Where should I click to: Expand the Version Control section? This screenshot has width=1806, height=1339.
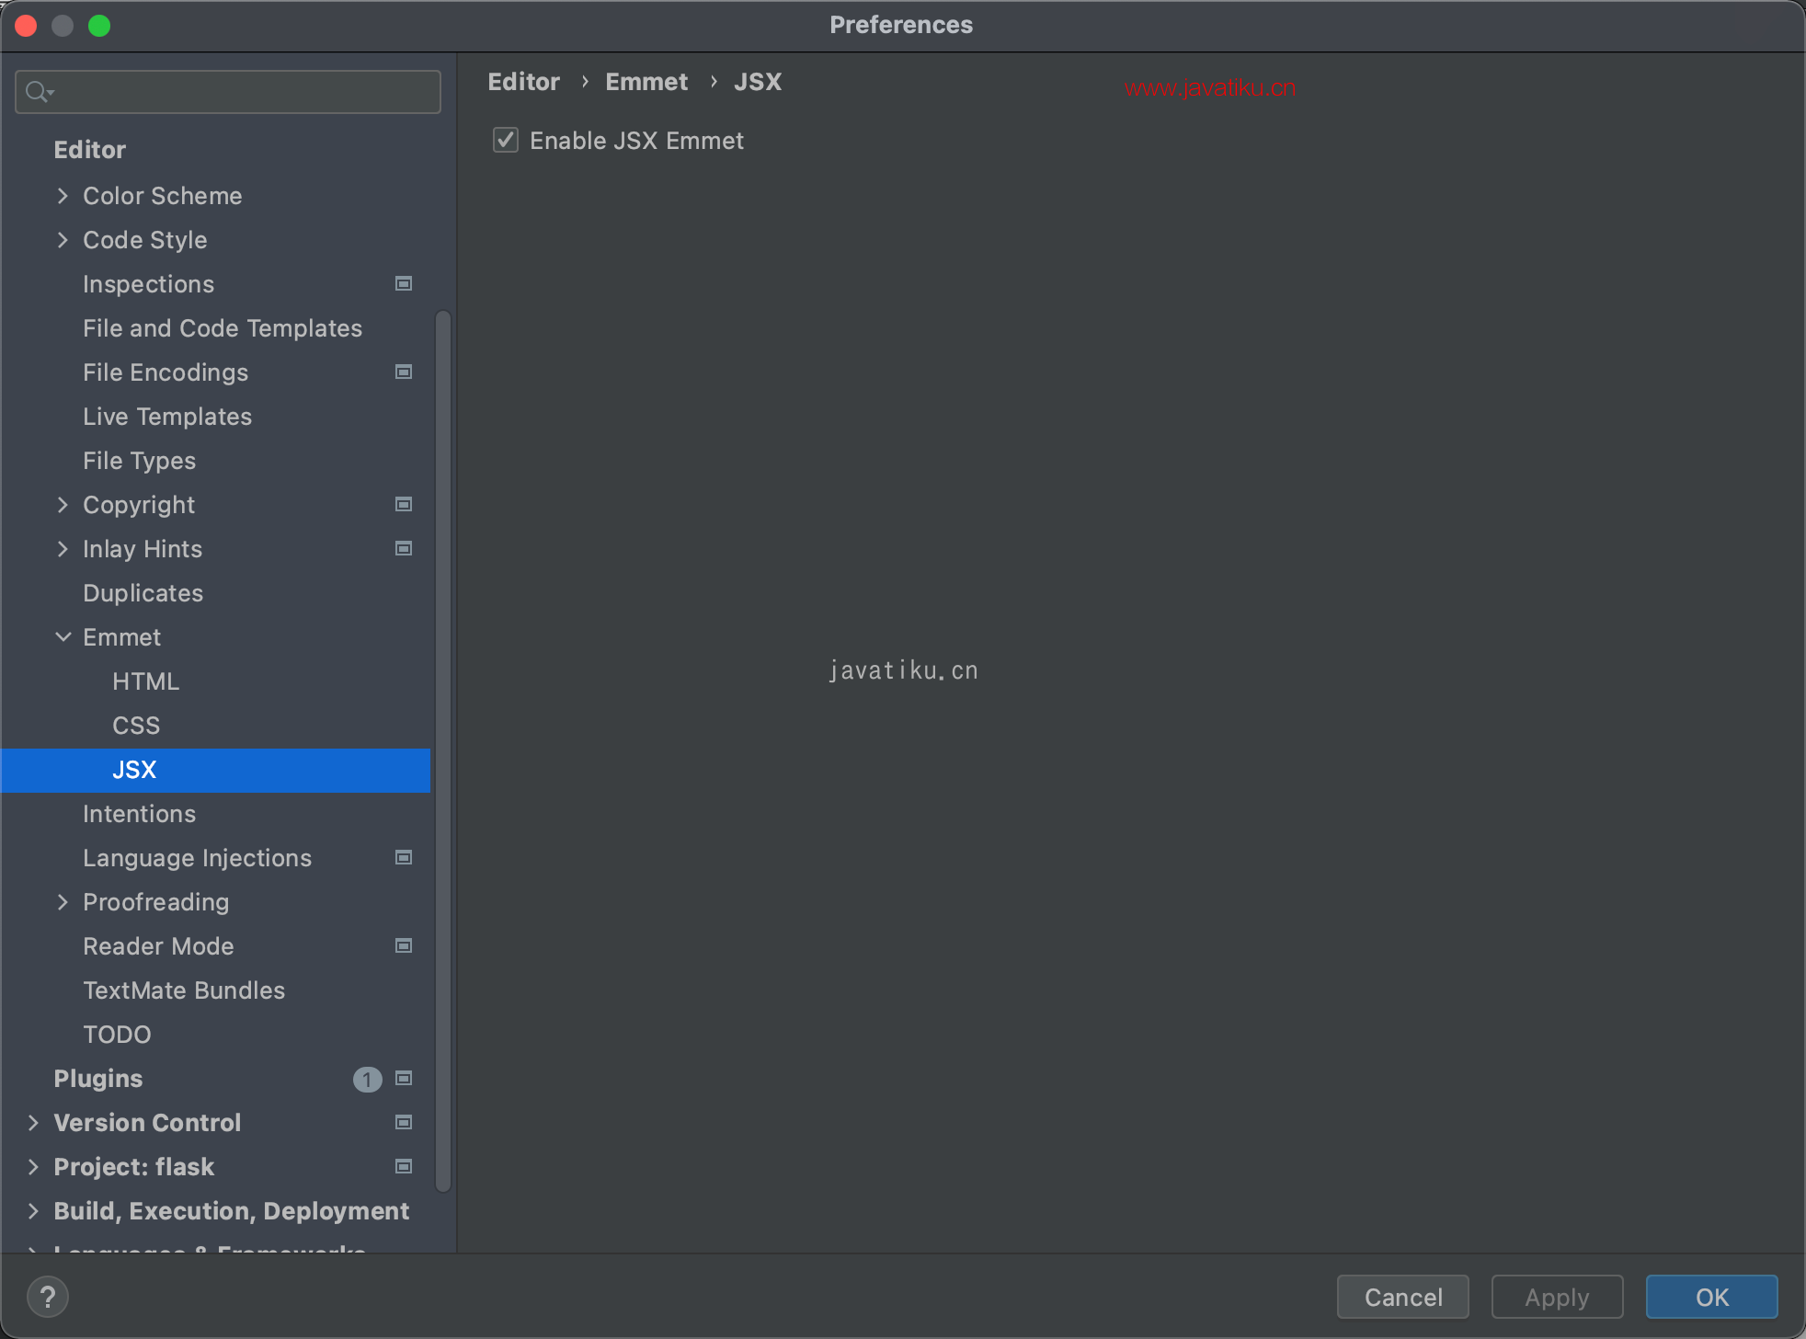pyautogui.click(x=33, y=1122)
